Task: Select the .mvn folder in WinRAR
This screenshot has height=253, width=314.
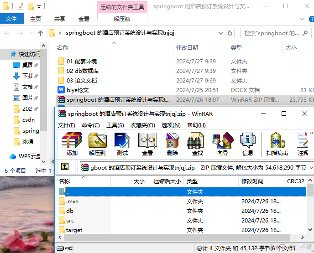Action: click(x=182, y=201)
